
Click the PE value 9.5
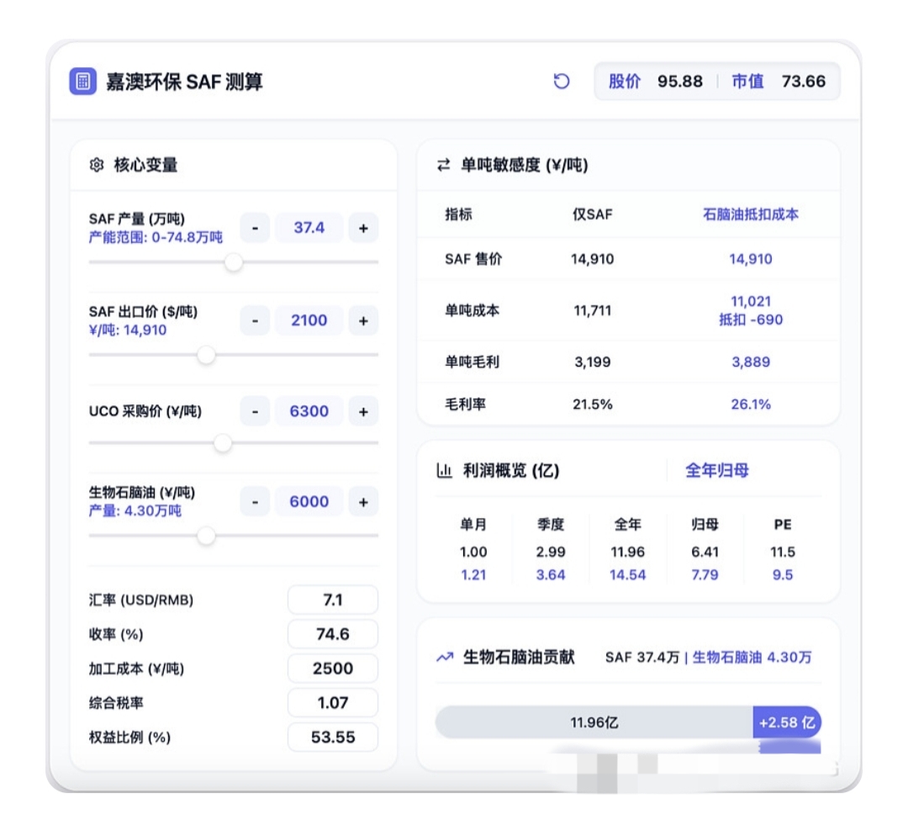(x=783, y=574)
